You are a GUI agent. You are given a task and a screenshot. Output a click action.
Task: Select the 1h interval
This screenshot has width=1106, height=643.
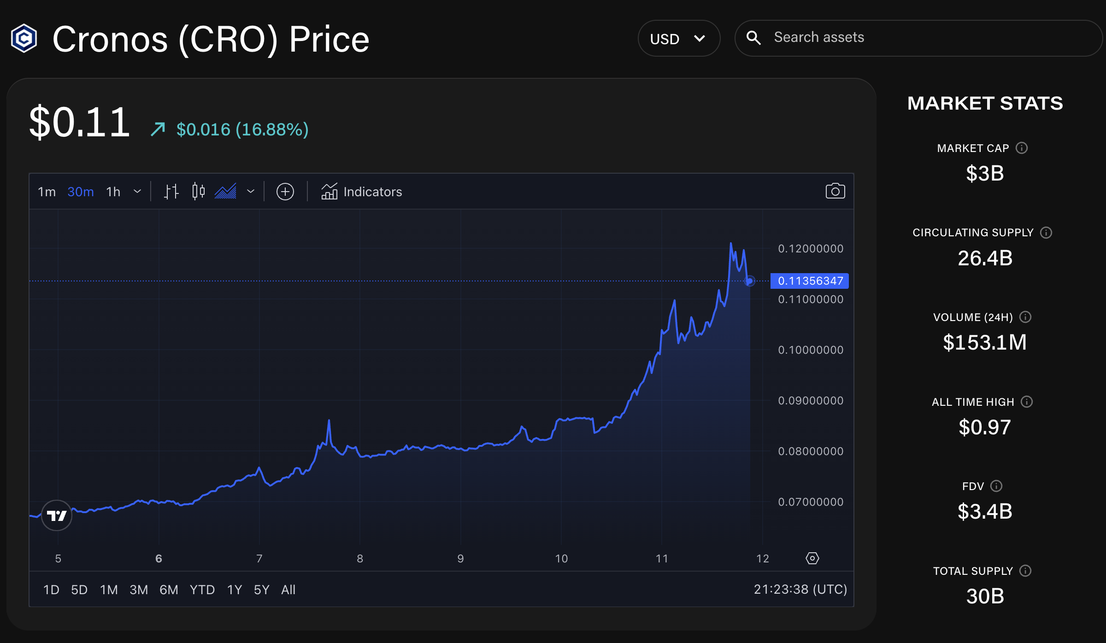point(113,192)
